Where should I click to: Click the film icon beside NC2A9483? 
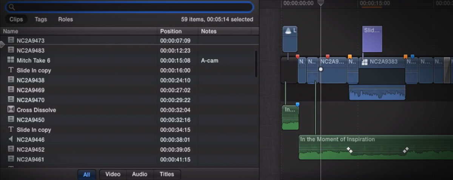click(11, 50)
